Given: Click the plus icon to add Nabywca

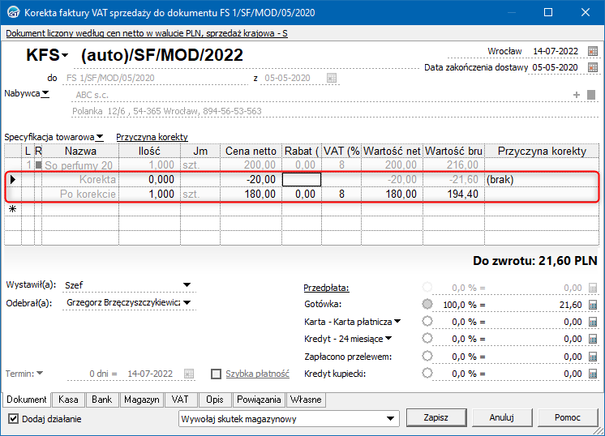Looking at the screenshot, I should [x=577, y=95].
